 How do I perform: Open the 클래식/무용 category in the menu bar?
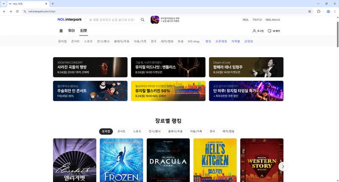point(122,41)
